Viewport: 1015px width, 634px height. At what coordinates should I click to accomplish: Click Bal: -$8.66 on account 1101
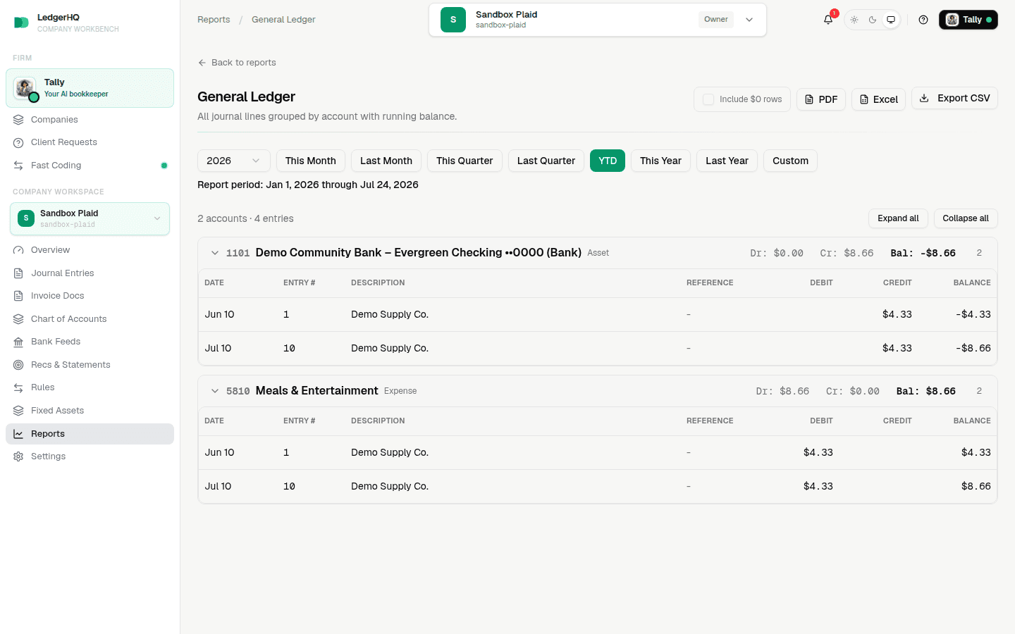[x=923, y=253]
